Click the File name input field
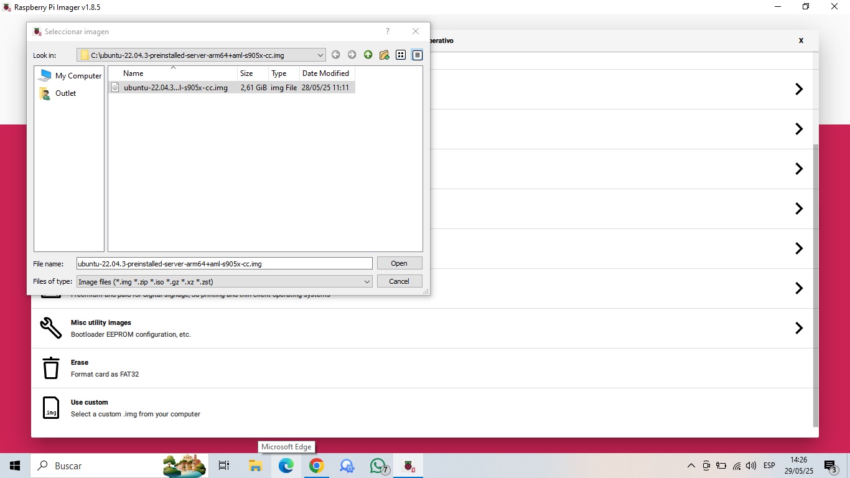The height and width of the screenshot is (478, 850). tap(225, 263)
